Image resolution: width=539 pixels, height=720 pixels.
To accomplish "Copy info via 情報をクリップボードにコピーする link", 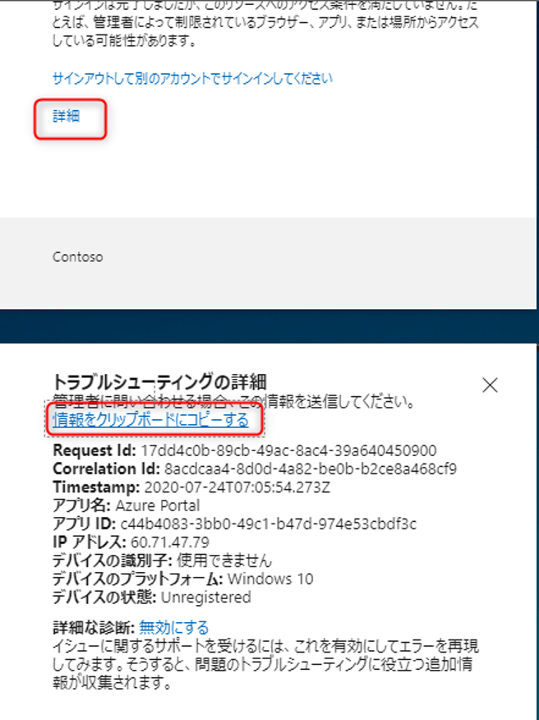I will (x=150, y=420).
